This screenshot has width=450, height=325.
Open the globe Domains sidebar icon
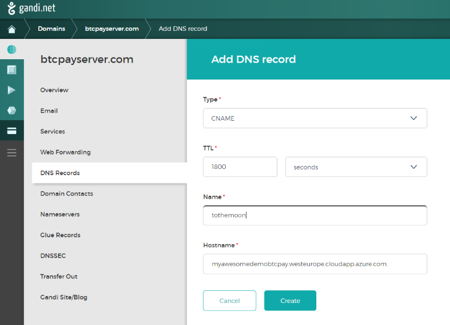12,49
